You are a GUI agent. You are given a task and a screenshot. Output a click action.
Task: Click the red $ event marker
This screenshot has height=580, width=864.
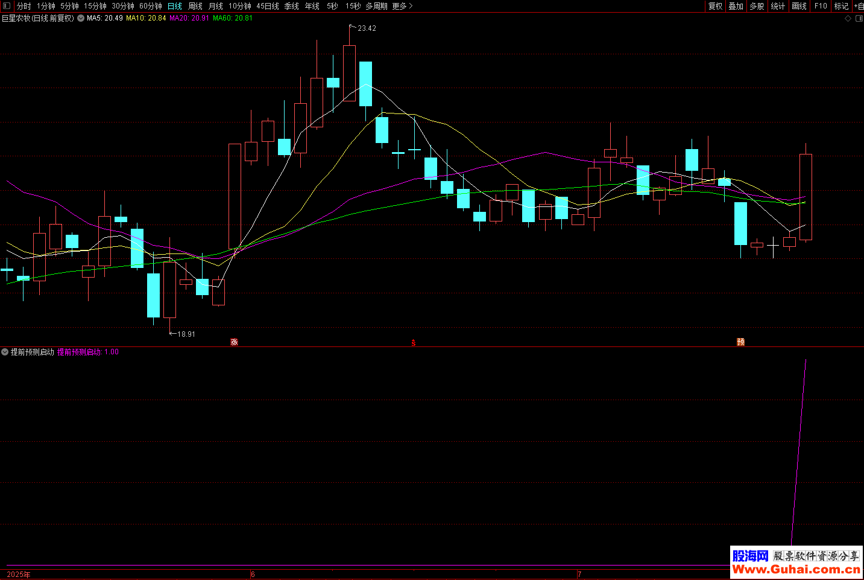coord(414,343)
